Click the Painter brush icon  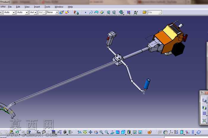tap(62, 12)
